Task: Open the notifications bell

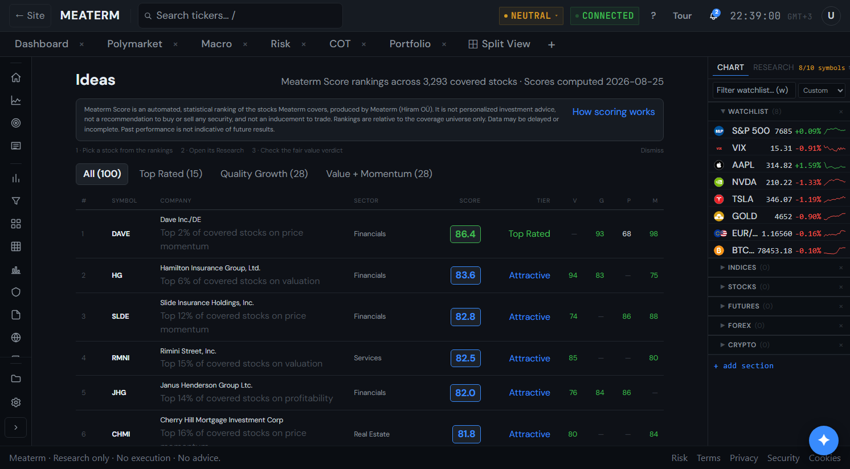Action: click(x=713, y=15)
